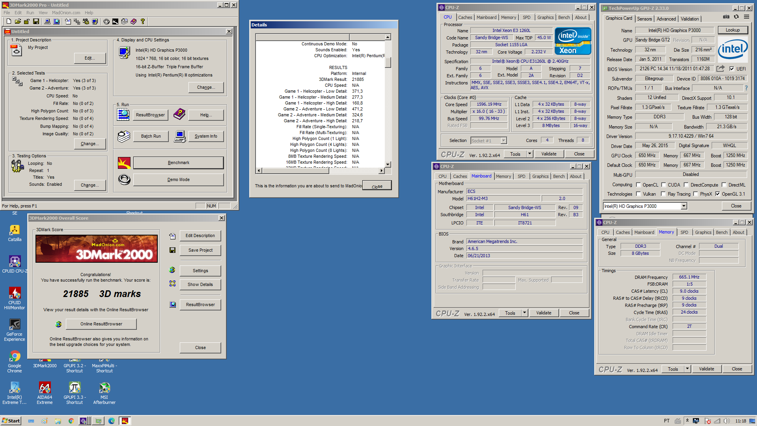Click the Microsoft Edge taskbar icon

click(112, 421)
